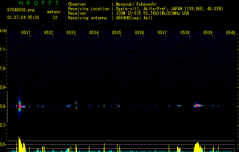The image size is (239, 152).
Task: Click the 'Receiving antenna' label
Action: tap(87, 18)
